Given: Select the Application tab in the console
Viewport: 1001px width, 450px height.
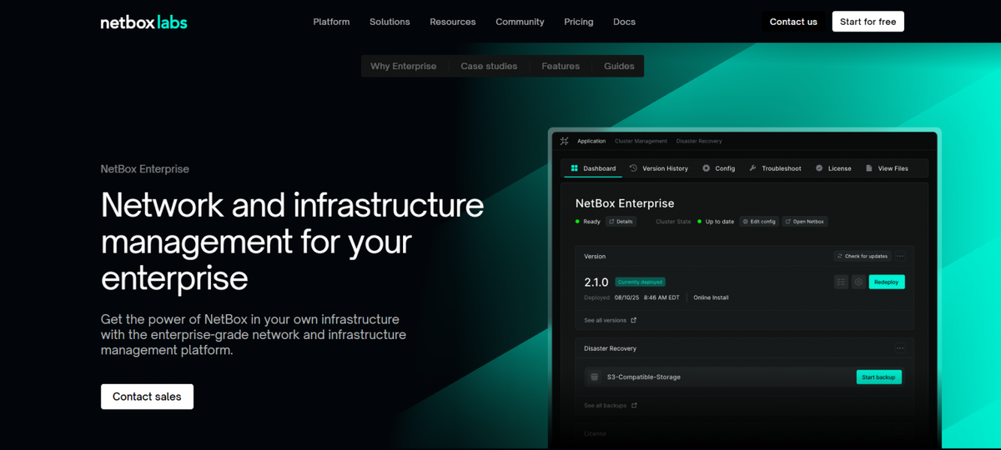Looking at the screenshot, I should coord(591,142).
